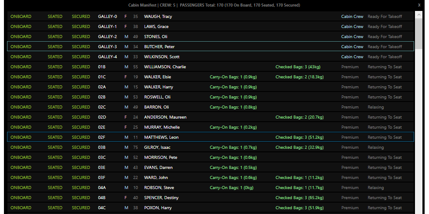
Task: Click Premium class for EVANS, Darren
Action: 350,168
